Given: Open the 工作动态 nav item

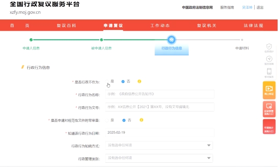Looking at the screenshot, I should (160, 26).
